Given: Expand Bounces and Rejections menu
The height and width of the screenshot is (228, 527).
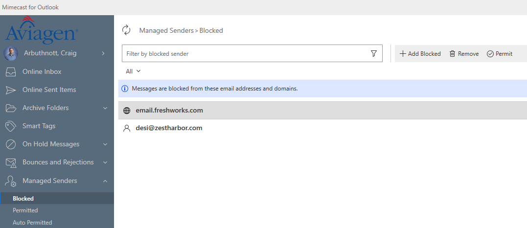Looking at the screenshot, I should click(105, 162).
